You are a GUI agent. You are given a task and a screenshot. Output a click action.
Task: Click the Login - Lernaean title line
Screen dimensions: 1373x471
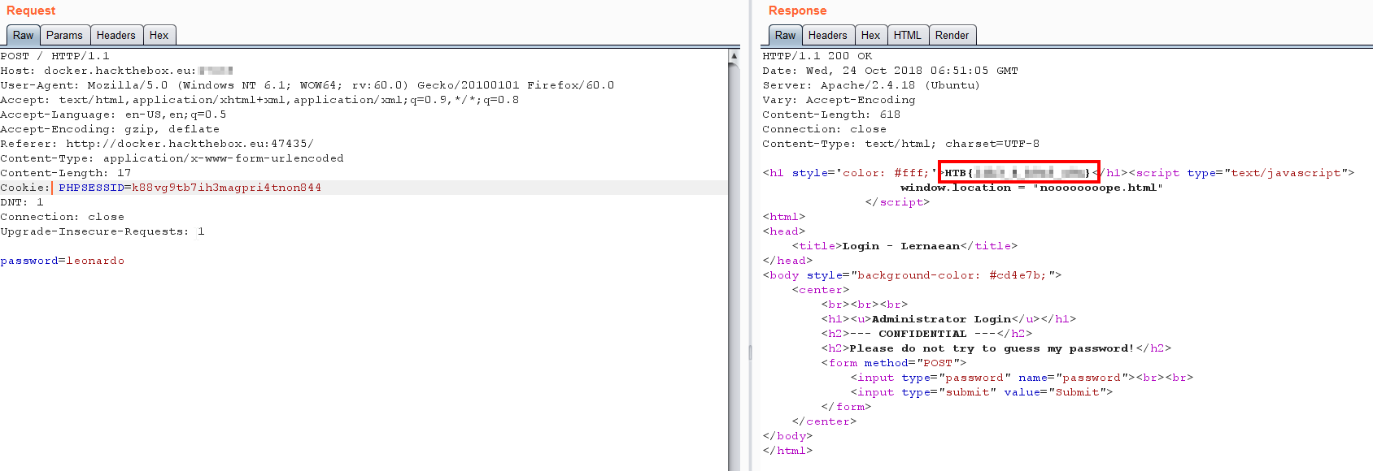(x=904, y=246)
